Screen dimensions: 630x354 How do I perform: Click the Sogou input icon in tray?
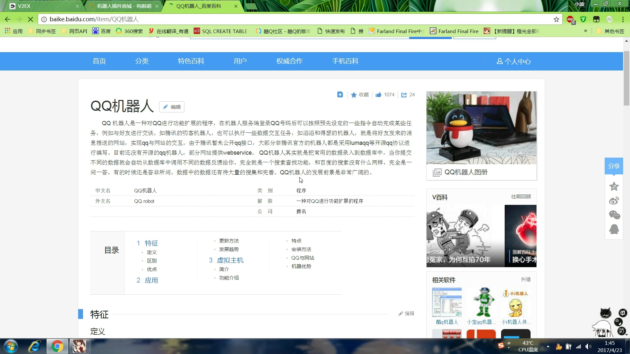(501, 345)
